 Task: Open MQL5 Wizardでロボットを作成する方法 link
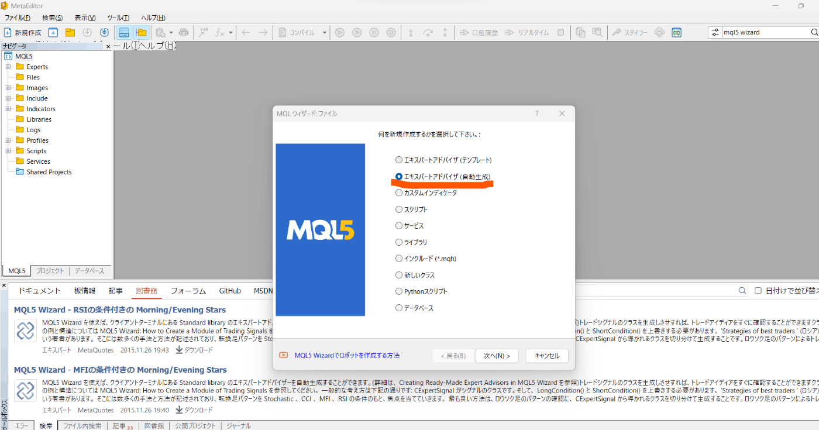coord(347,355)
